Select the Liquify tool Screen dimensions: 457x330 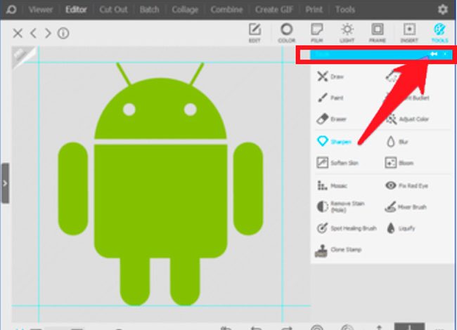pyautogui.click(x=401, y=228)
